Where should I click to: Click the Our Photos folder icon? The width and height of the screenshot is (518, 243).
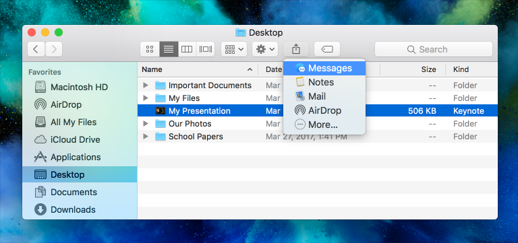tap(161, 124)
